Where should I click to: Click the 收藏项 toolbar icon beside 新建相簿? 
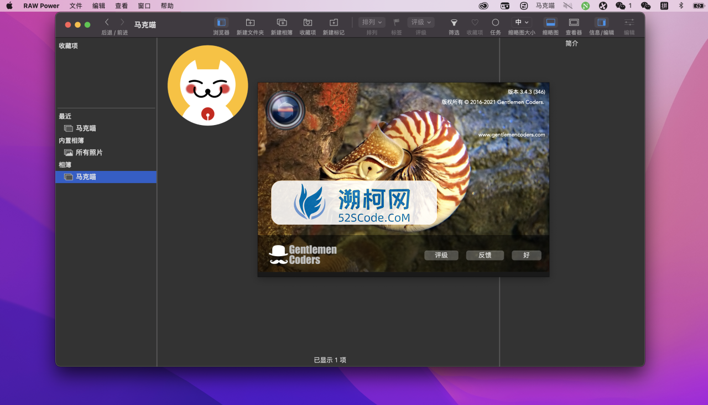[x=308, y=23]
